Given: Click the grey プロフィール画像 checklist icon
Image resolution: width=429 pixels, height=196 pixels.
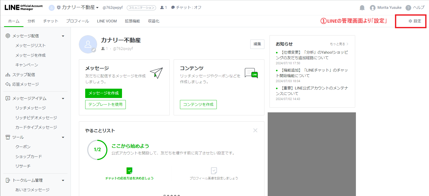Looking at the screenshot, I should (x=214, y=171).
